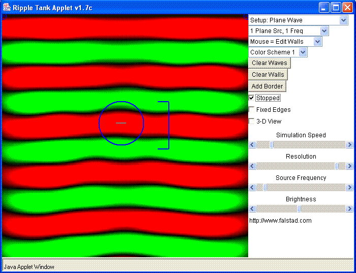356x273 pixels.
Task: Click the plane source handle at top-right corner
Action: pos(246,17)
